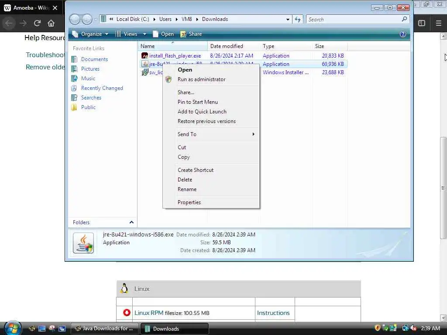Expand the Folders pane chevron
The width and height of the screenshot is (447, 335).
(131, 222)
